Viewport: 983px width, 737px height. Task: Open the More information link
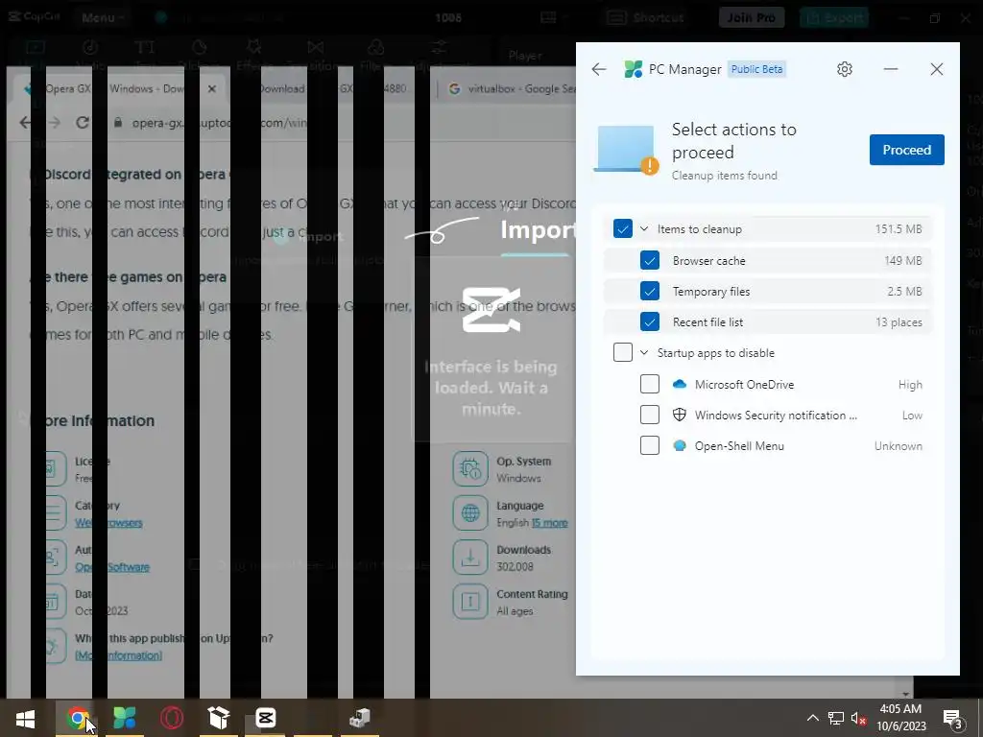click(118, 655)
